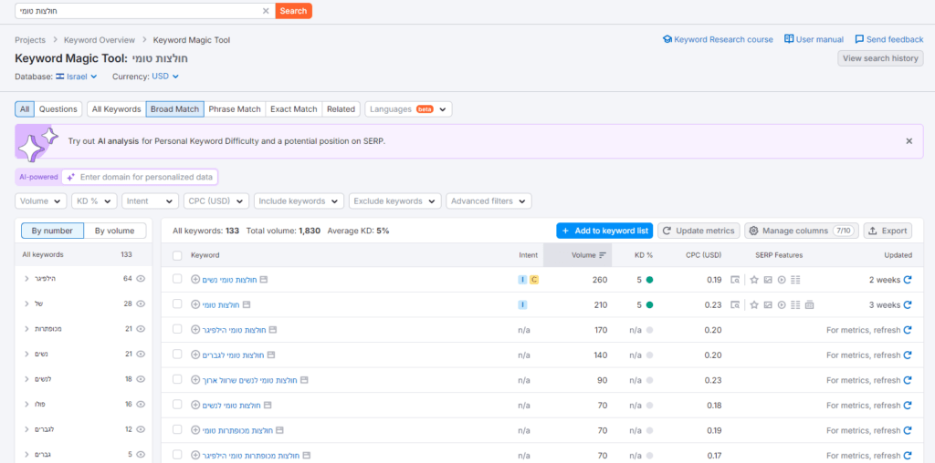This screenshot has width=935, height=463.
Task: Expand the Advanced filters dropdown
Action: coord(489,201)
